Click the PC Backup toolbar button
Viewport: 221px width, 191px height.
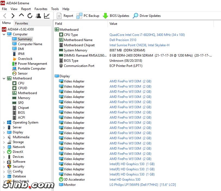(x=88, y=16)
